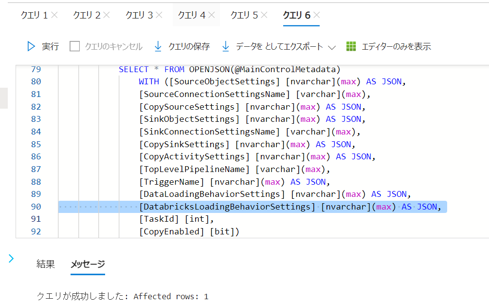The height and width of the screenshot is (307, 489).
Task: Click the green grid editor-only icon
Action: [351, 46]
